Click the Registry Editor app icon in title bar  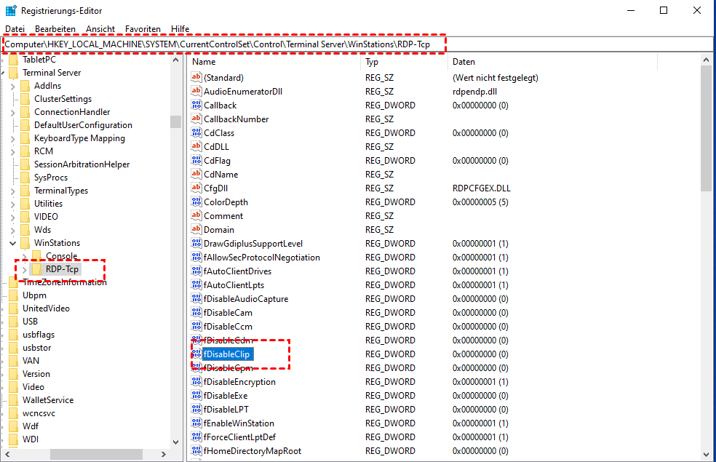tap(10, 11)
